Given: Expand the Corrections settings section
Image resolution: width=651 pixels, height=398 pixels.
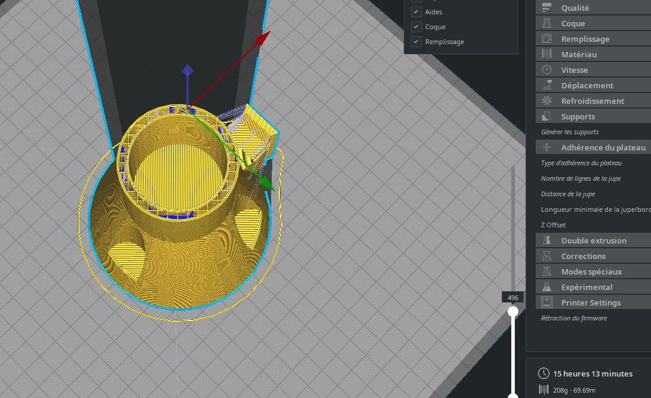Looking at the screenshot, I should [583, 256].
